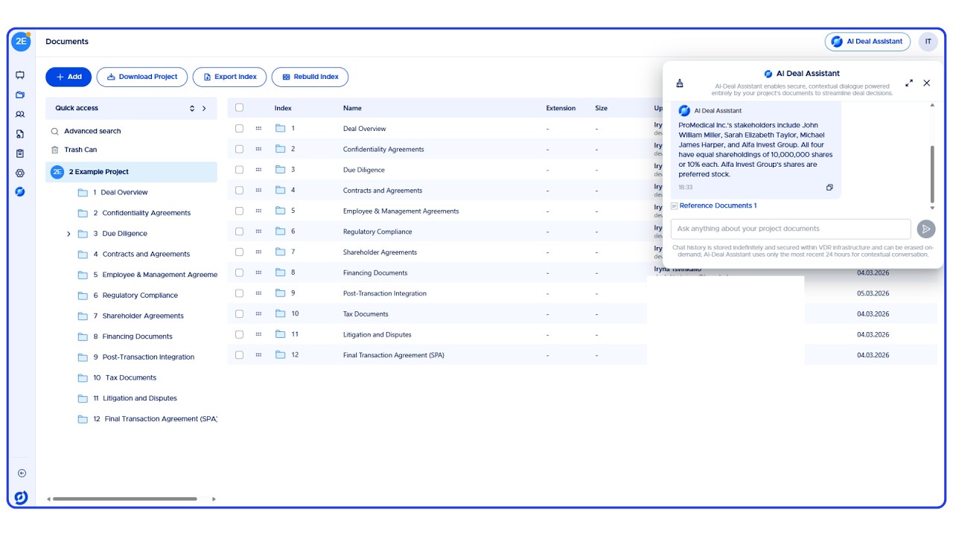
Task: Focus the Ask anything chat input field
Action: pyautogui.click(x=791, y=229)
